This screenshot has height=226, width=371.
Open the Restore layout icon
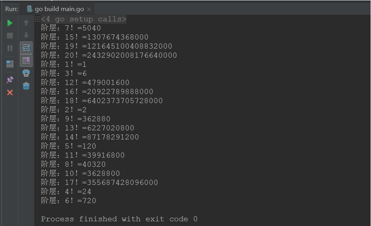(x=10, y=64)
